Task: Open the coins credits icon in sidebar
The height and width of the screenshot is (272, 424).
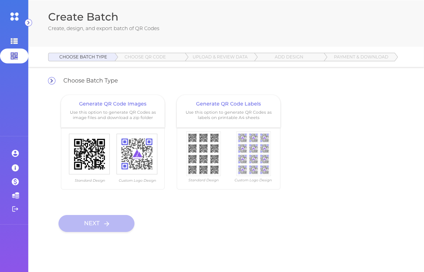Action: pos(15,195)
